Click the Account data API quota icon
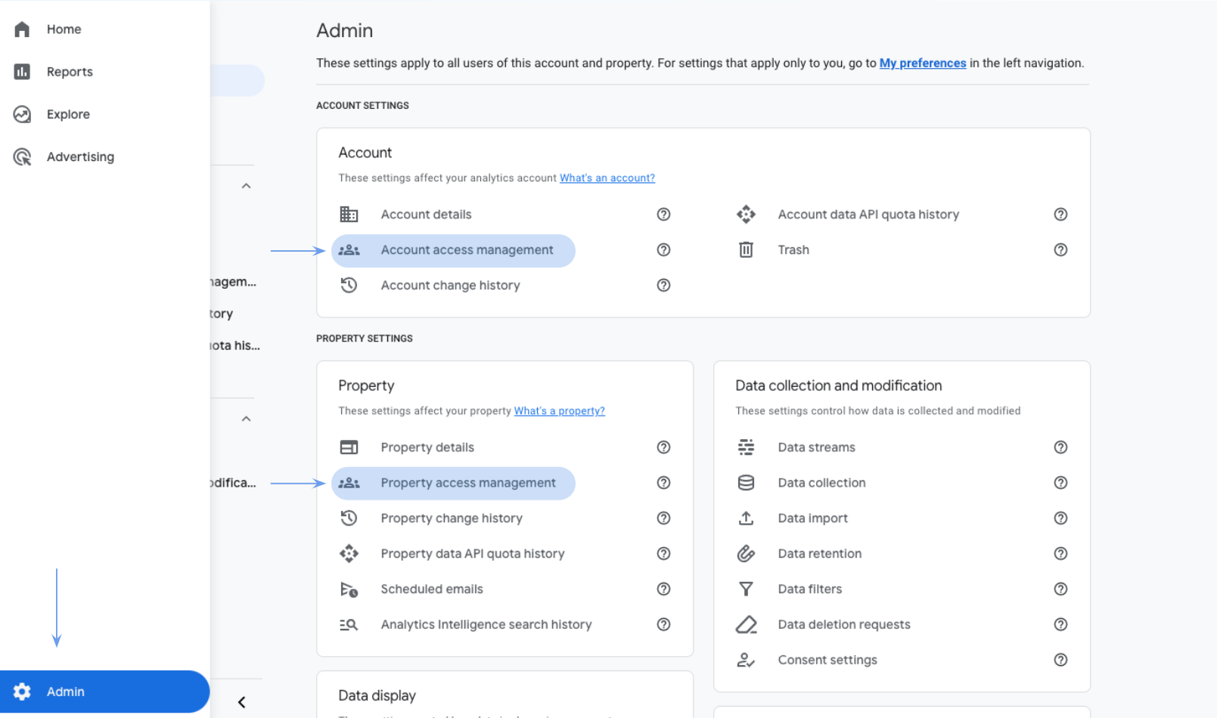This screenshot has width=1217, height=718. pos(746,215)
